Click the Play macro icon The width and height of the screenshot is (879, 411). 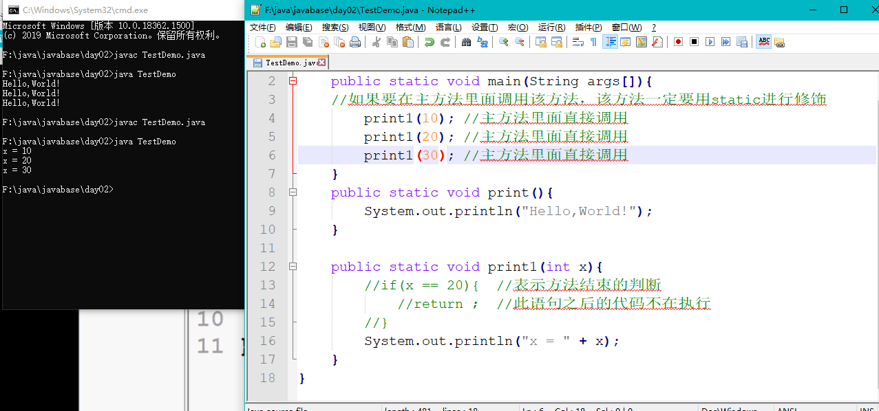point(710,42)
